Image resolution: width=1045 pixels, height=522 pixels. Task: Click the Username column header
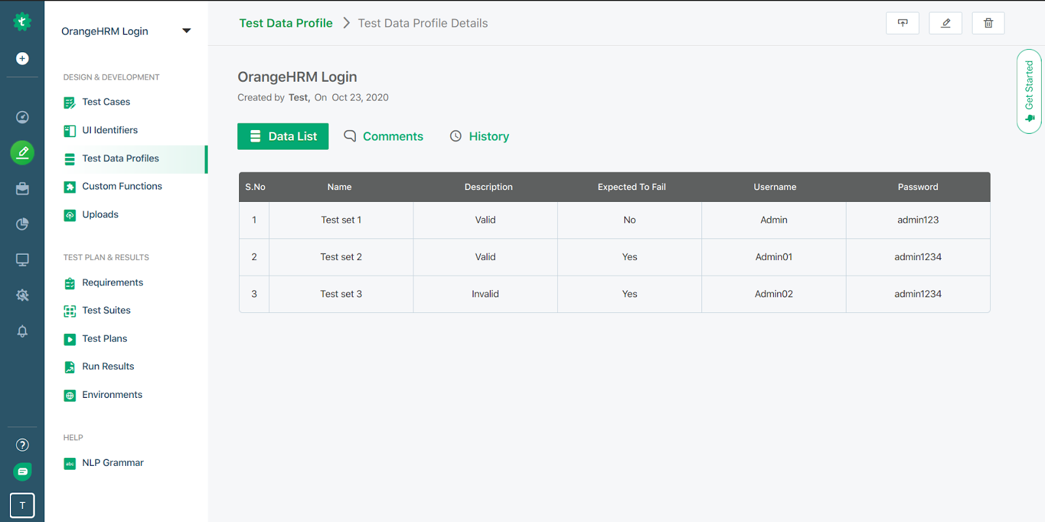pos(775,187)
